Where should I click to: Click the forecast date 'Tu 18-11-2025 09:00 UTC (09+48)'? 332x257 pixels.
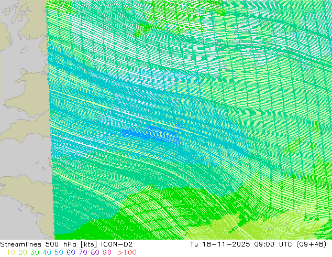(x=258, y=244)
